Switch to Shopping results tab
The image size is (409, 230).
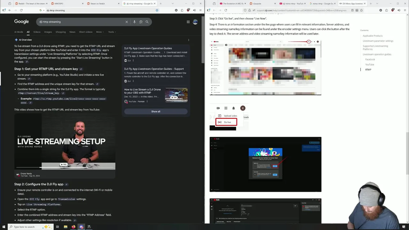[x=60, y=32]
